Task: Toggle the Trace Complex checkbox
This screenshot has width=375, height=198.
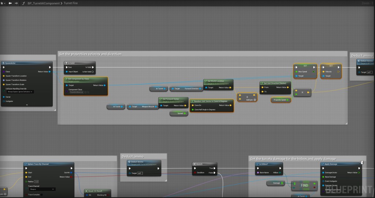Action: pos(42,195)
